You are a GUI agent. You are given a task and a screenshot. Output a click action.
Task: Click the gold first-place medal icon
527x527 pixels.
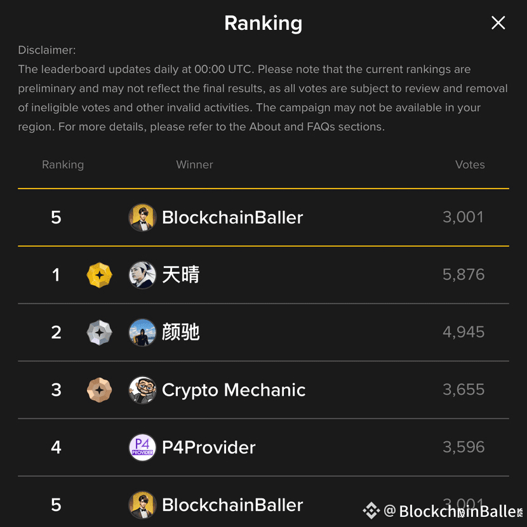99,275
